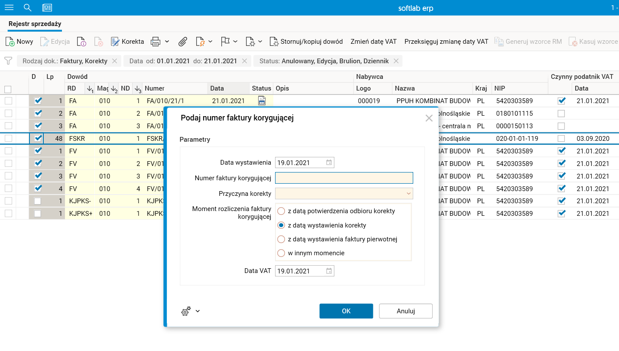Click the Anuluj button
Image resolution: width=619 pixels, height=351 pixels.
(405, 311)
